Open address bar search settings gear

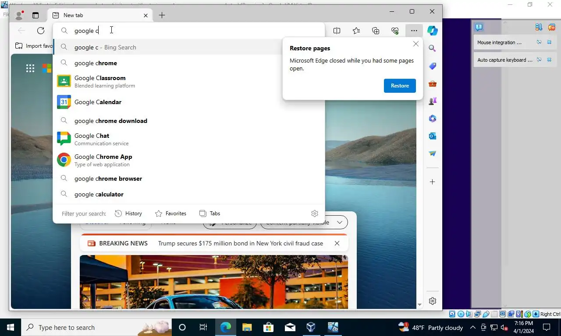315,213
